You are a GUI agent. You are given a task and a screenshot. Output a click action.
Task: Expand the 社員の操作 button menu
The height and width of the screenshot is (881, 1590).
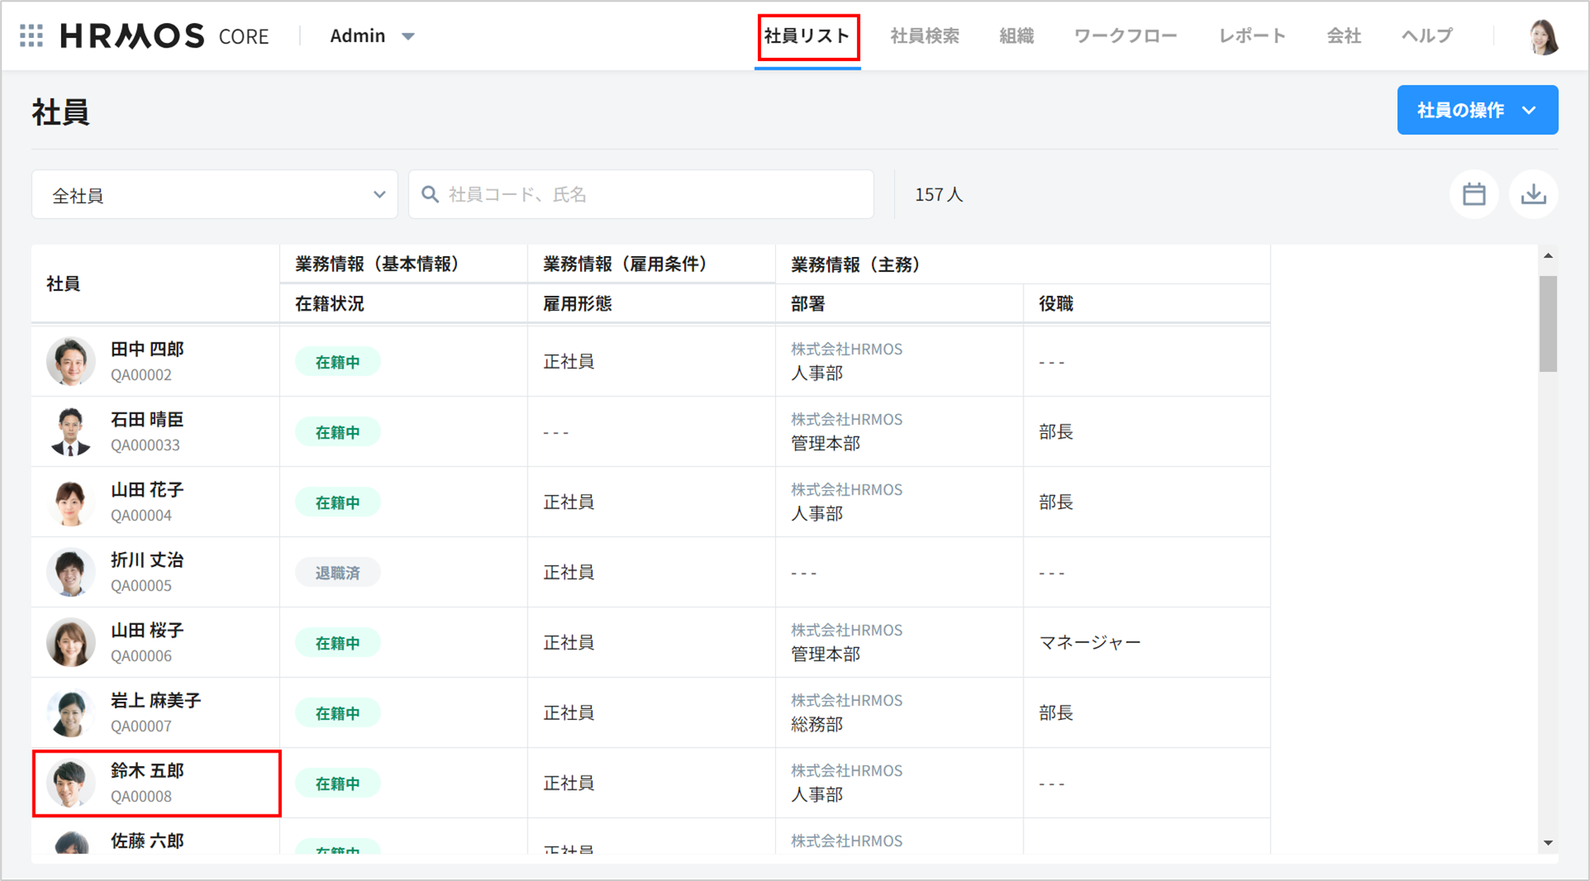(x=1477, y=110)
